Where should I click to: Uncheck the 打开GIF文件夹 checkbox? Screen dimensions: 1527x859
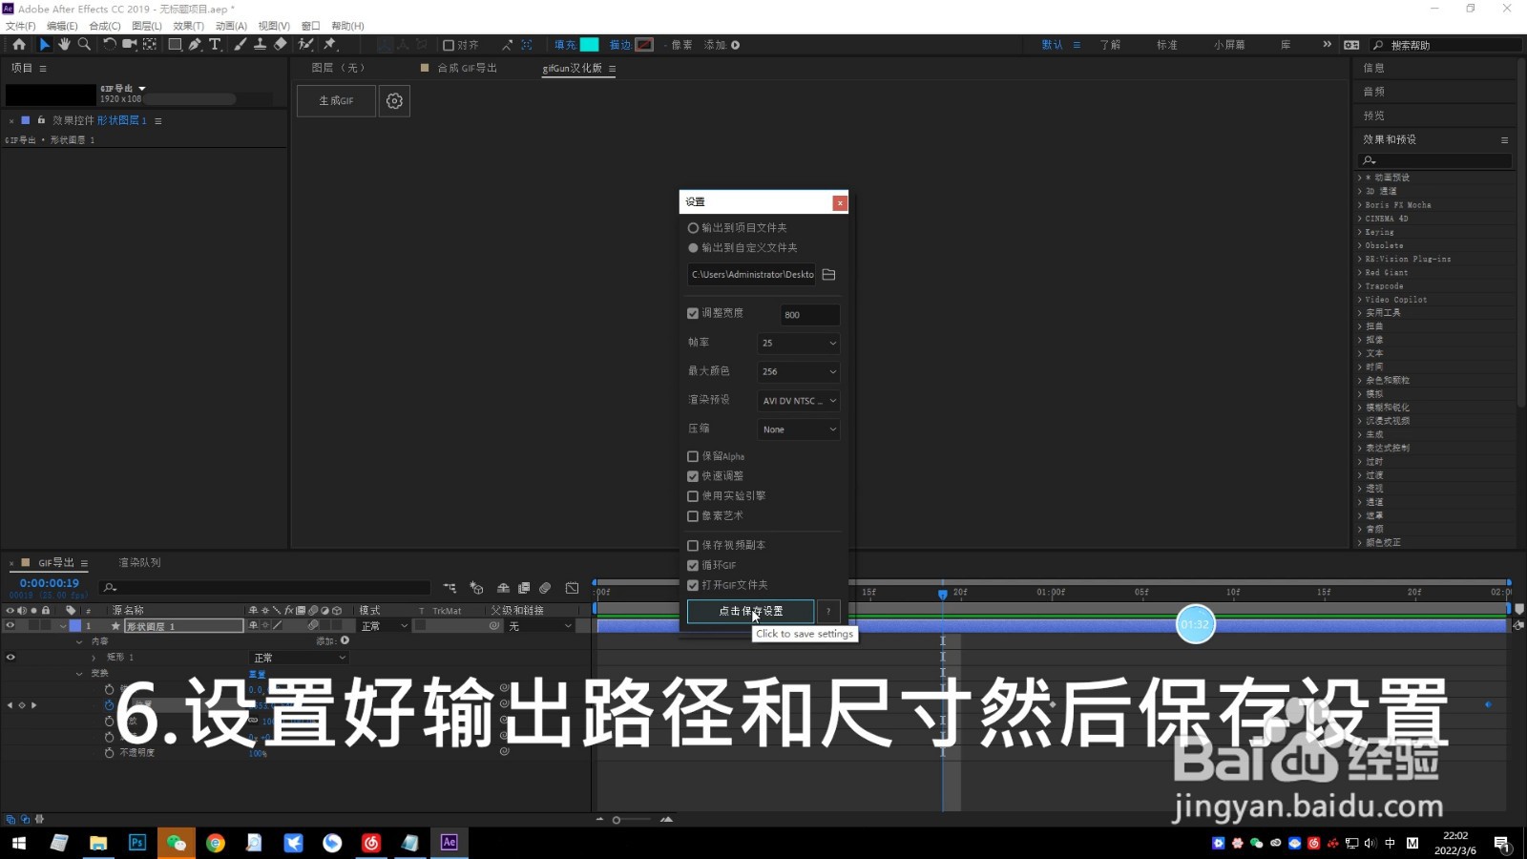click(693, 585)
